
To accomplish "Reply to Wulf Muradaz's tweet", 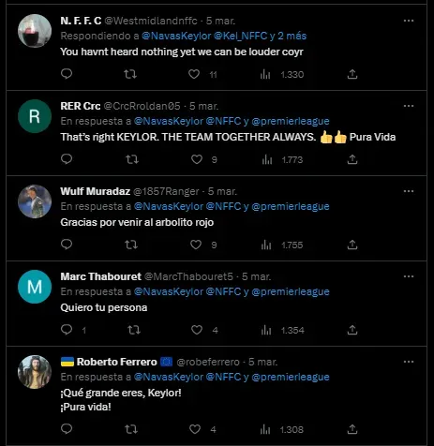I will click(67, 245).
